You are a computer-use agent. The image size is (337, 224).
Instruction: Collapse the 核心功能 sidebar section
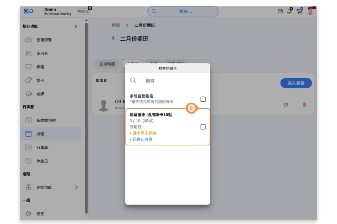pyautogui.click(x=76, y=27)
